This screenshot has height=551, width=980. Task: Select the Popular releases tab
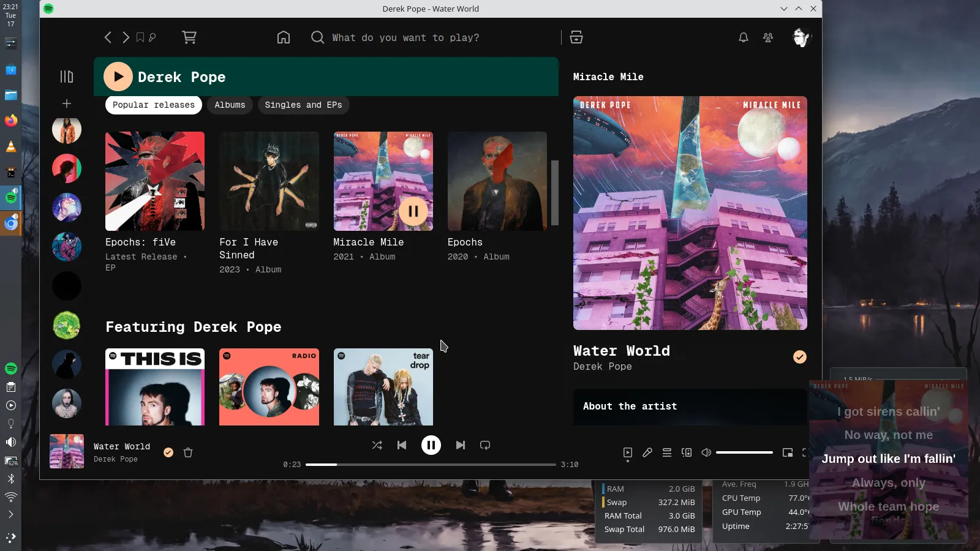[x=154, y=105]
